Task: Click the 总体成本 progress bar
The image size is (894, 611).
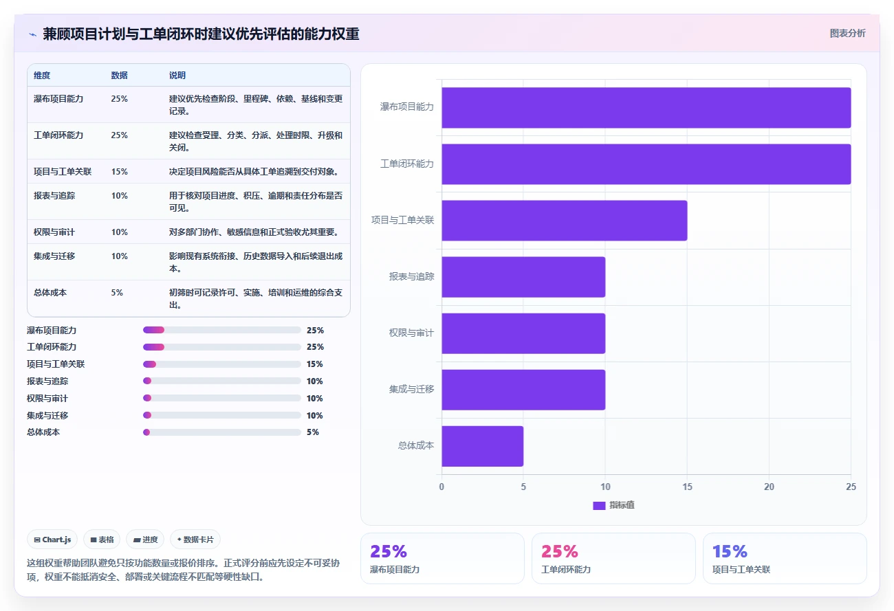Action: (x=221, y=432)
